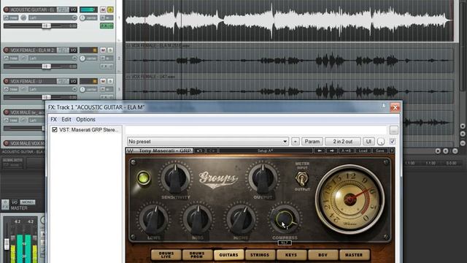Open input dropdown on ACOUSTIC GUITAR track
Image resolution: width=467 pixels, height=263 pixels.
(53, 18)
